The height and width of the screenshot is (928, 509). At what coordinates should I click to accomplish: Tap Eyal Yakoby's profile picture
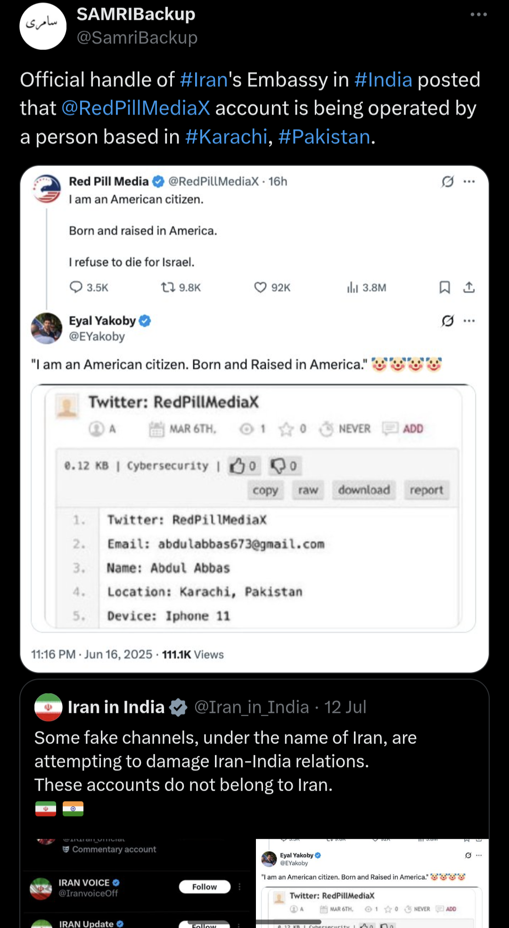47,328
